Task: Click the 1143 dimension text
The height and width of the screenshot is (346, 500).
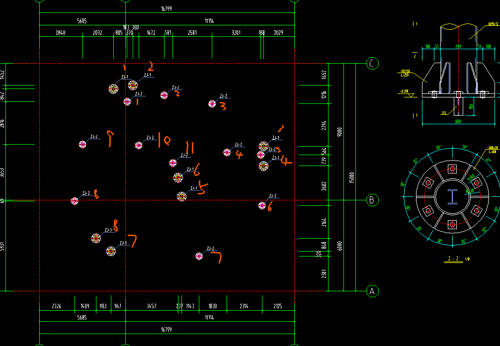Action: click(x=190, y=306)
